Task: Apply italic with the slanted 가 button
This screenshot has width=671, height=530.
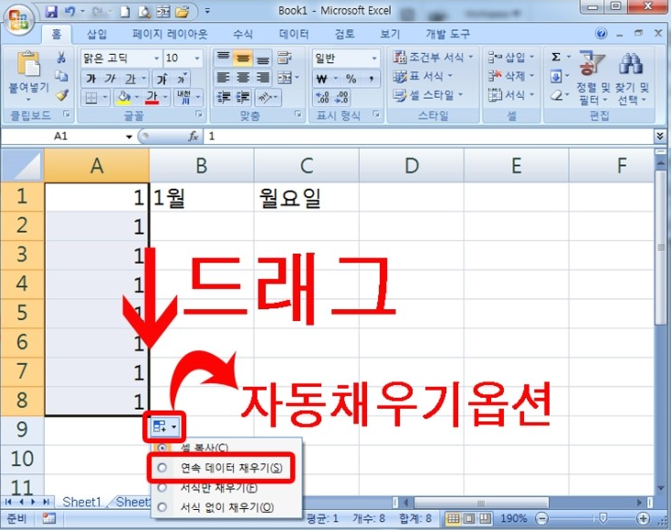Action: point(110,78)
